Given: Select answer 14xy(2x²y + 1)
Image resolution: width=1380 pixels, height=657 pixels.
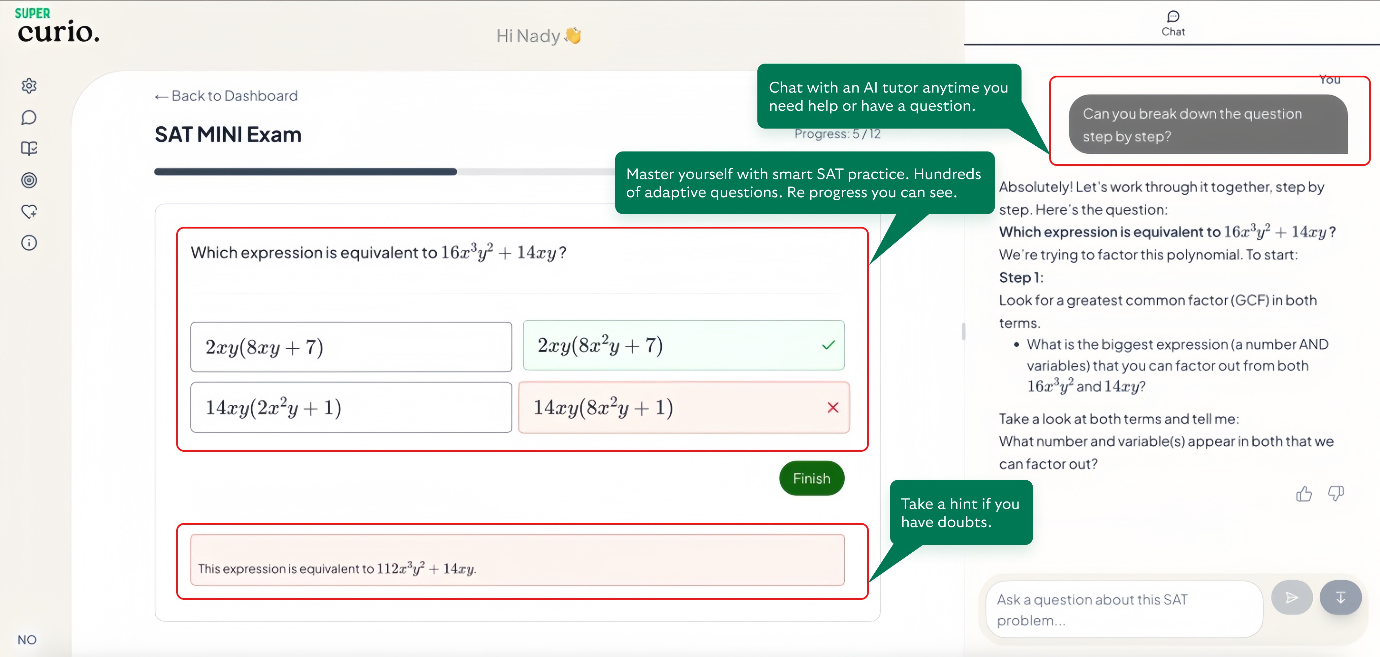Looking at the screenshot, I should click(x=351, y=407).
